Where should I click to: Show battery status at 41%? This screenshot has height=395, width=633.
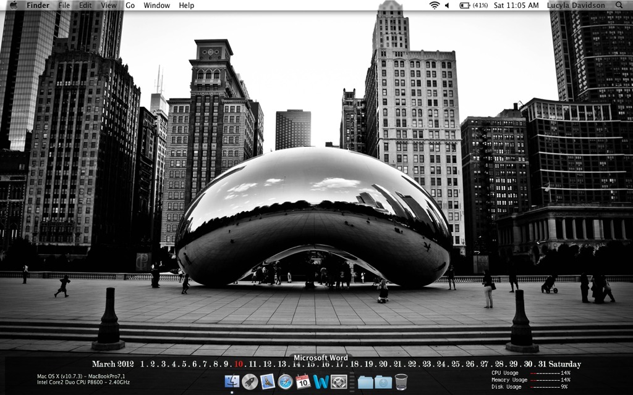click(474, 5)
